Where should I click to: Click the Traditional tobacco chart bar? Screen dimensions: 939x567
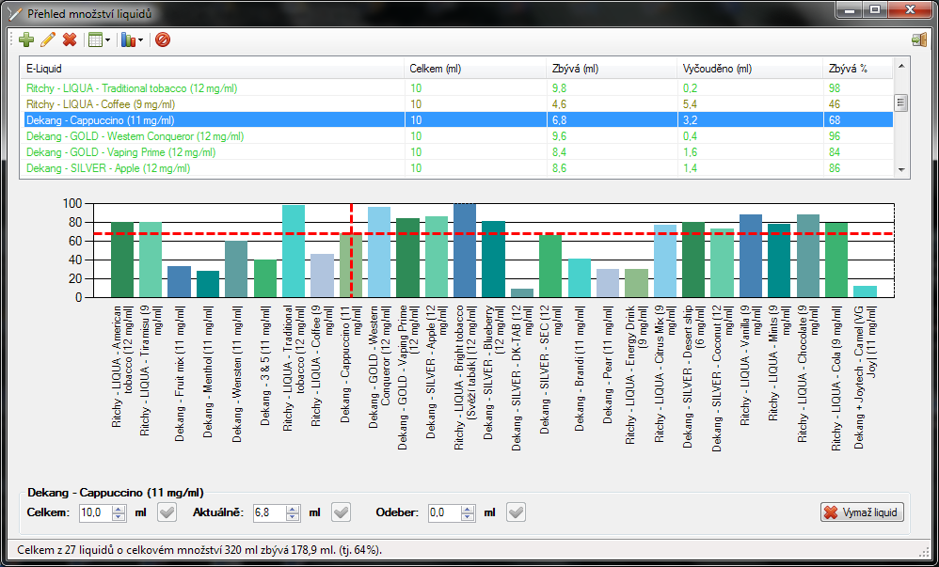click(x=294, y=251)
